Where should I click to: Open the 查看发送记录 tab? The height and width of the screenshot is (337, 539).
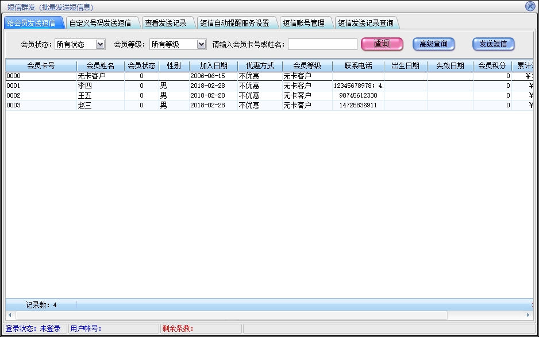point(165,24)
